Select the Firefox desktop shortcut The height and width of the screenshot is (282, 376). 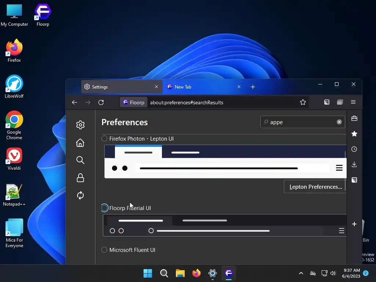(x=14, y=51)
